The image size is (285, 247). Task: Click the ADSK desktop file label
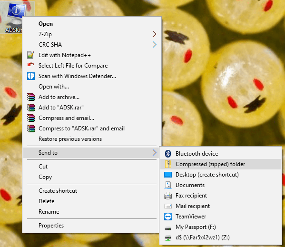(13, 30)
